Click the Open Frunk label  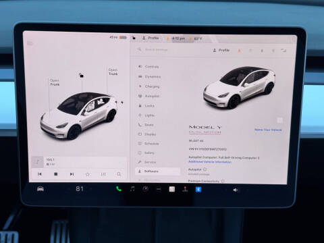tap(55, 82)
